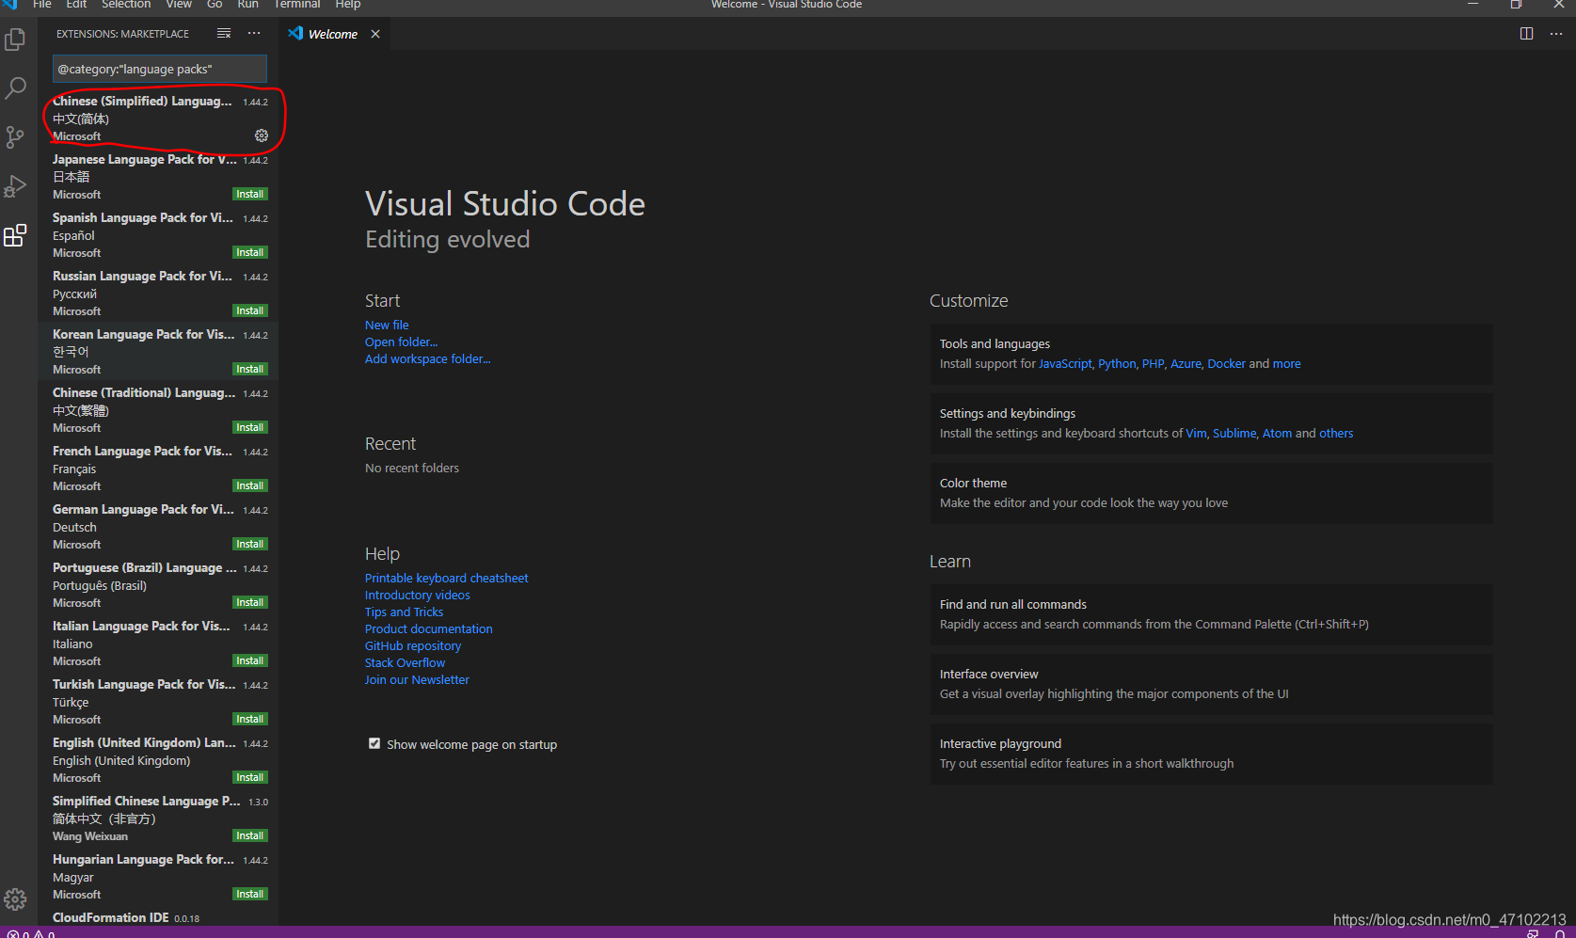The width and height of the screenshot is (1576, 938).
Task: Click the Docker language support link
Action: pyautogui.click(x=1226, y=363)
